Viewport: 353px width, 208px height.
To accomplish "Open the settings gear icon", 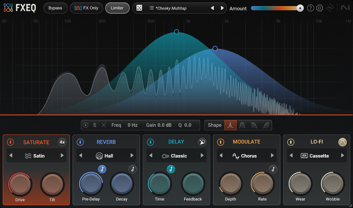I will (x=320, y=8).
